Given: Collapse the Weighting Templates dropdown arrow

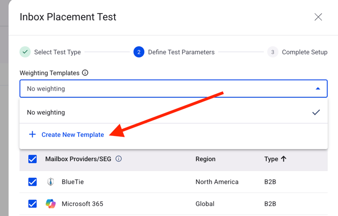Looking at the screenshot, I should 318,89.
